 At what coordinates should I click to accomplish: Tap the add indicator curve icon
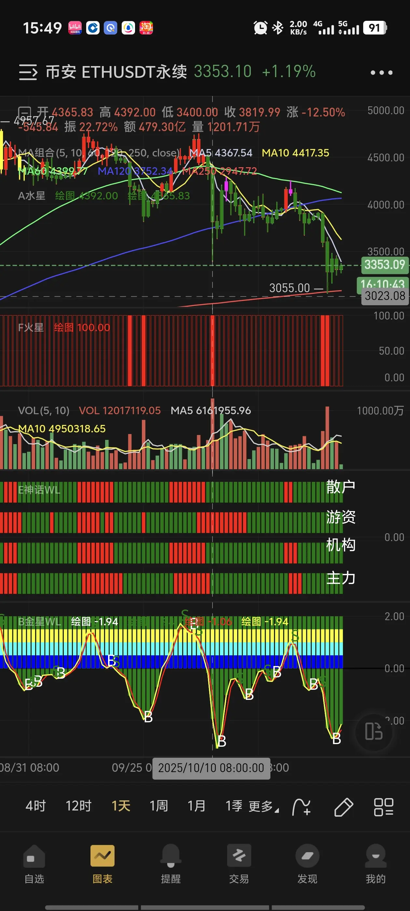301,807
